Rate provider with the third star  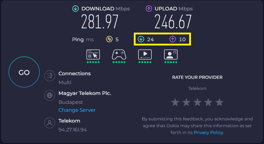(197, 102)
